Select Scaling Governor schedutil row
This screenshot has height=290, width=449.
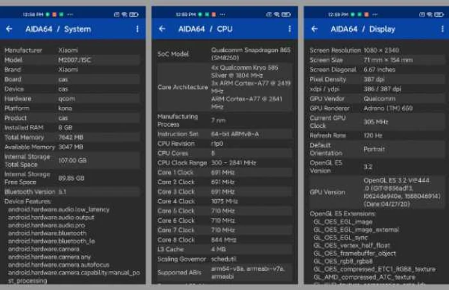pyautogui.click(x=224, y=259)
